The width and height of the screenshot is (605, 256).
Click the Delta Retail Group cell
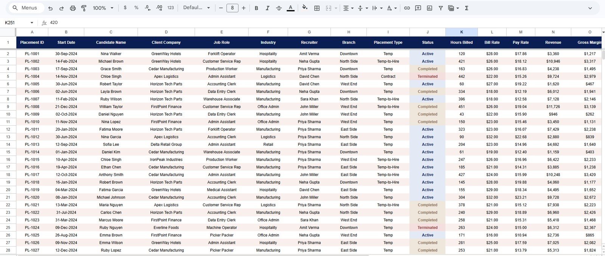click(166, 144)
